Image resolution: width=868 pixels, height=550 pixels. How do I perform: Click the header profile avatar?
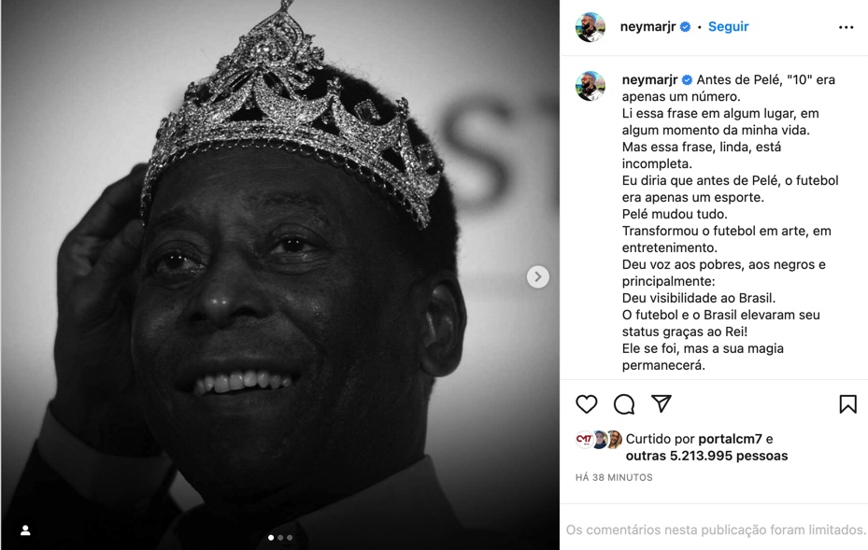coord(591,26)
